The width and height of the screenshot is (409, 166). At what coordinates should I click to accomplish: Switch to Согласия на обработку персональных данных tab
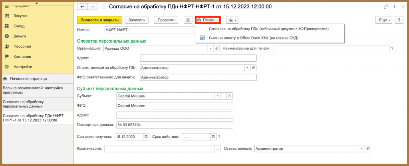(x=37, y=104)
